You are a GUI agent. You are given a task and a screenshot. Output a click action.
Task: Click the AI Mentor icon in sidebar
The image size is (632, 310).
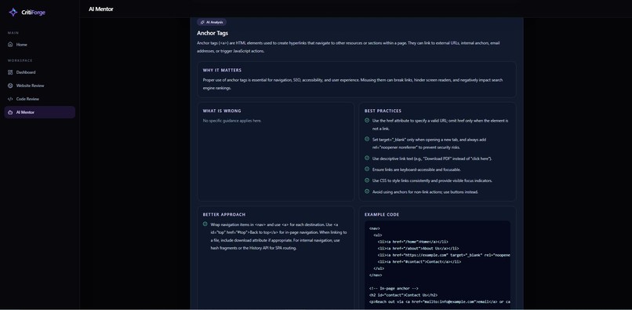tap(10, 112)
